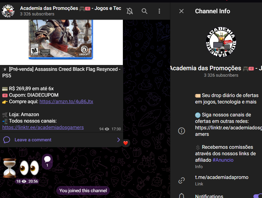Viewport: 262px width, 198px height.
Task: Copy the t.me/academiadapromo channel link
Action: click(x=222, y=177)
